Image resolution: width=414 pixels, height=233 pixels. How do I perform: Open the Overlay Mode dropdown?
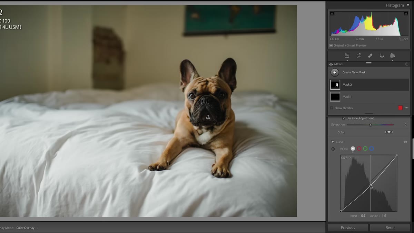pyautogui.click(x=27, y=228)
